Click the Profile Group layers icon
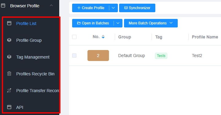 point(9,40)
